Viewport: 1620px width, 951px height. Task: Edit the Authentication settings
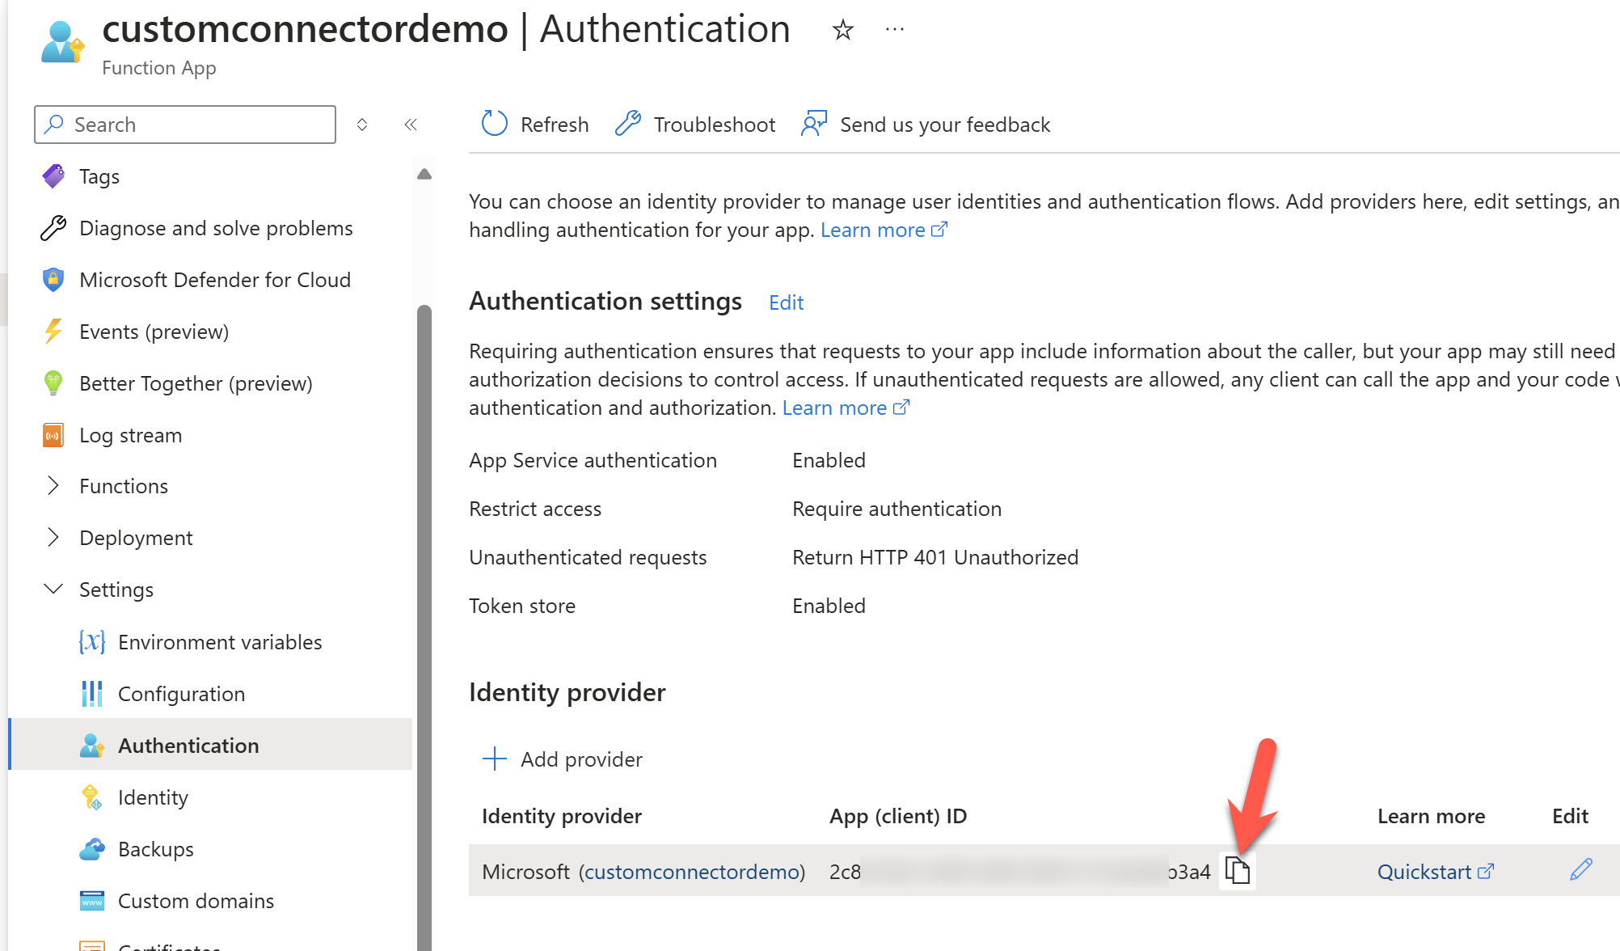[x=785, y=302]
